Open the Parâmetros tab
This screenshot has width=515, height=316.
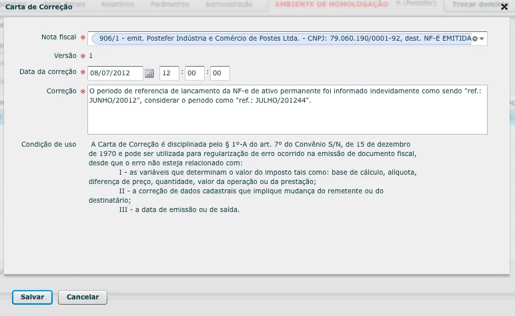click(169, 4)
